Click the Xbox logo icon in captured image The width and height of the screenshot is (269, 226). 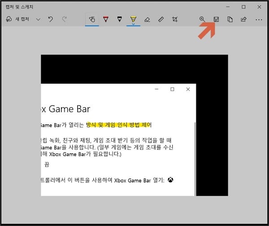click(x=170, y=180)
